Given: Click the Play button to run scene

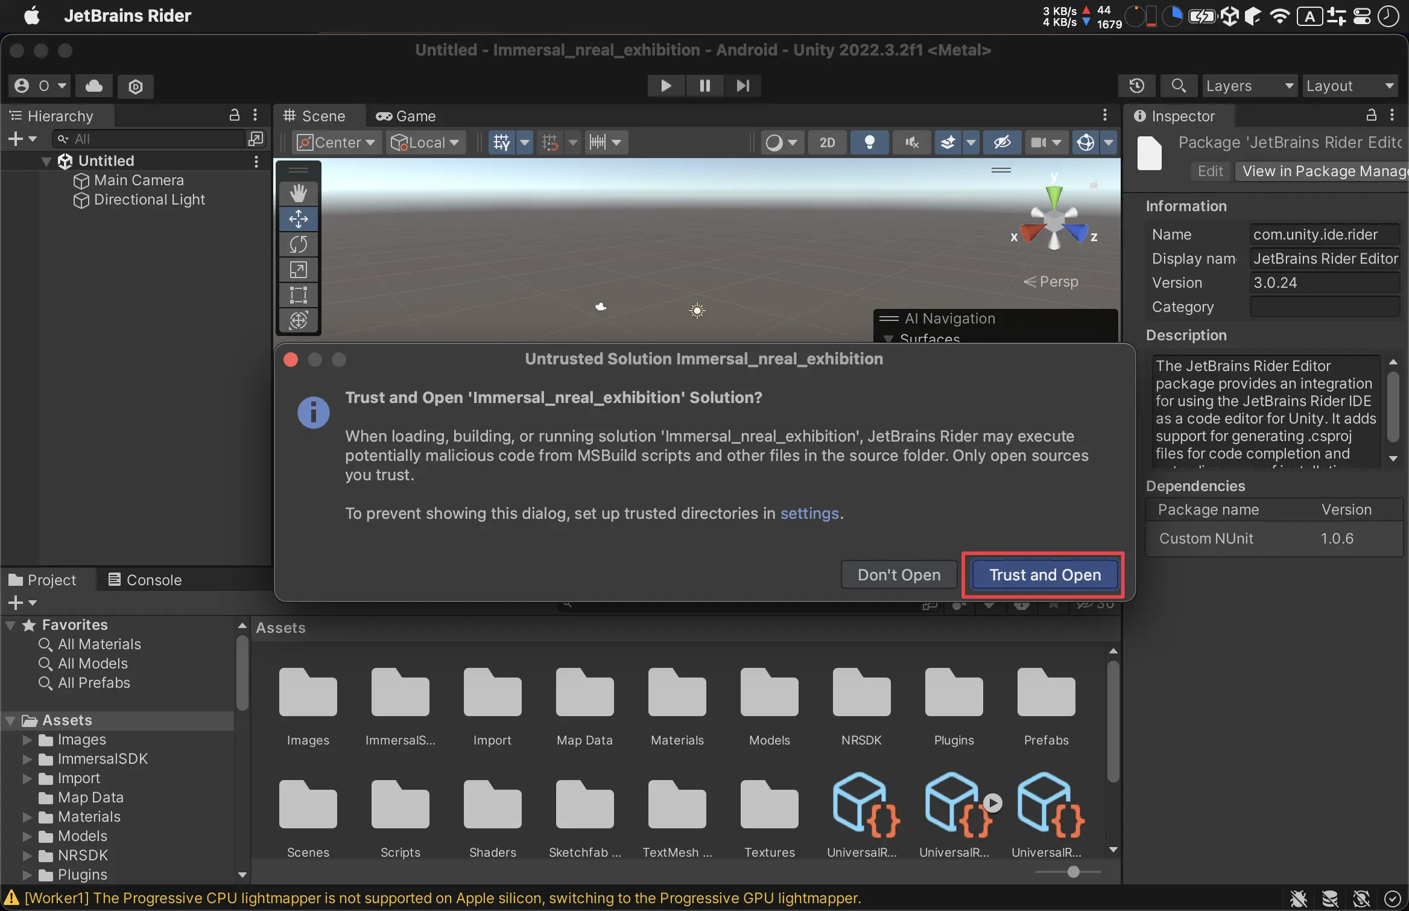Looking at the screenshot, I should click(x=665, y=85).
